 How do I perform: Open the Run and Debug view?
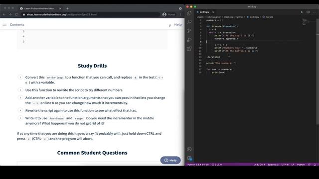pos(189,40)
